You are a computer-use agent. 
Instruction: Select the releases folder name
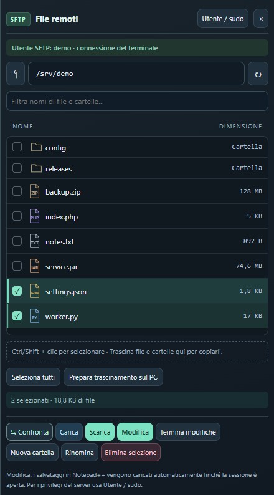pos(59,168)
